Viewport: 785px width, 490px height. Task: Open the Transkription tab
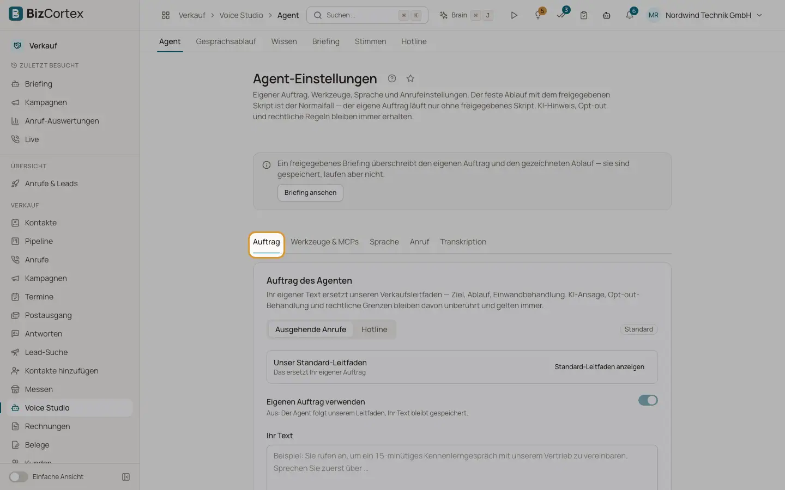coord(463,242)
